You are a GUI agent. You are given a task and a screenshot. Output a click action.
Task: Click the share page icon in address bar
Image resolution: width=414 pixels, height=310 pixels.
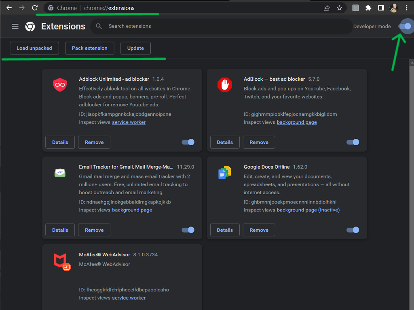pos(327,8)
